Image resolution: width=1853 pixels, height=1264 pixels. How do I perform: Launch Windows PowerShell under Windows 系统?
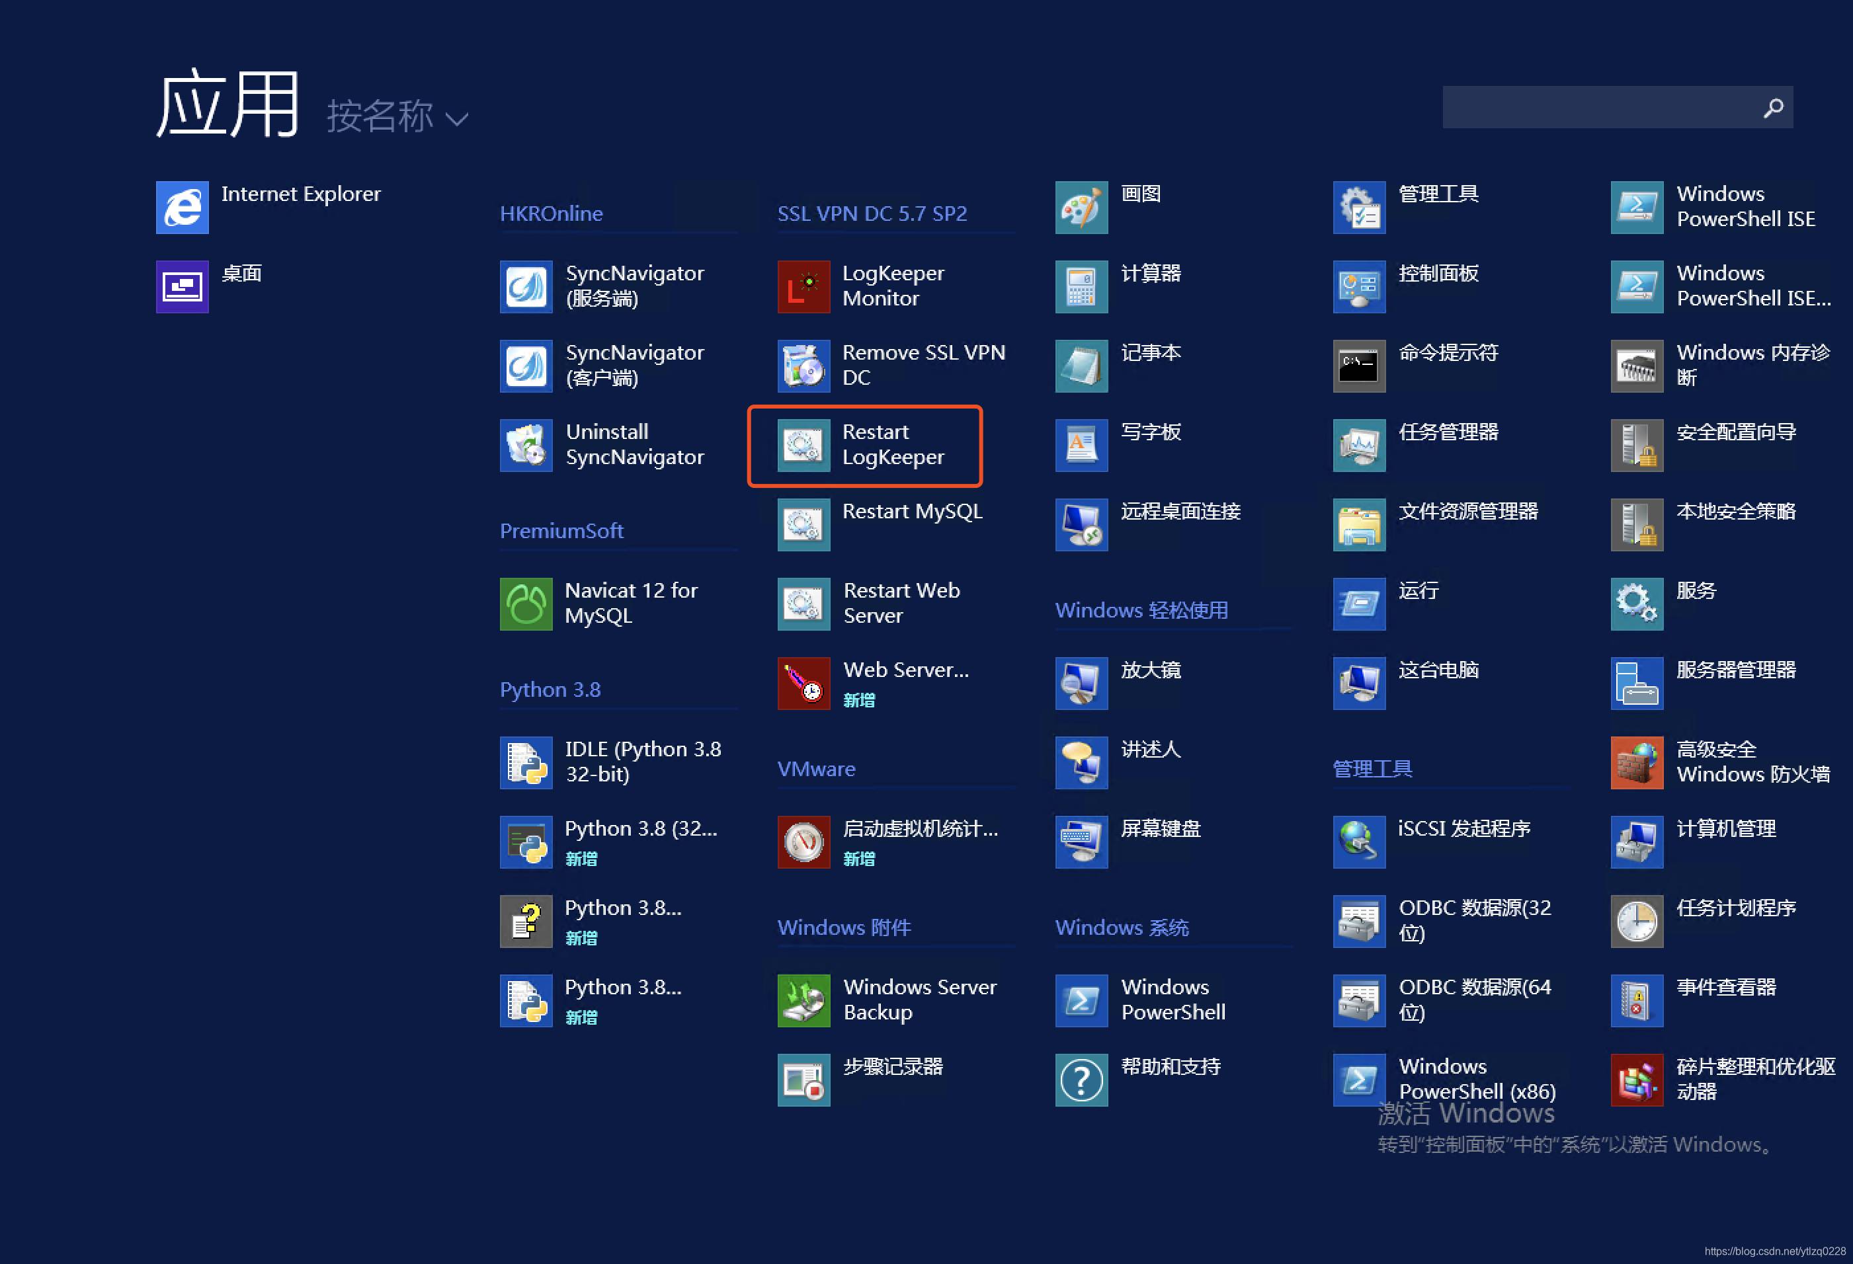[1081, 1000]
